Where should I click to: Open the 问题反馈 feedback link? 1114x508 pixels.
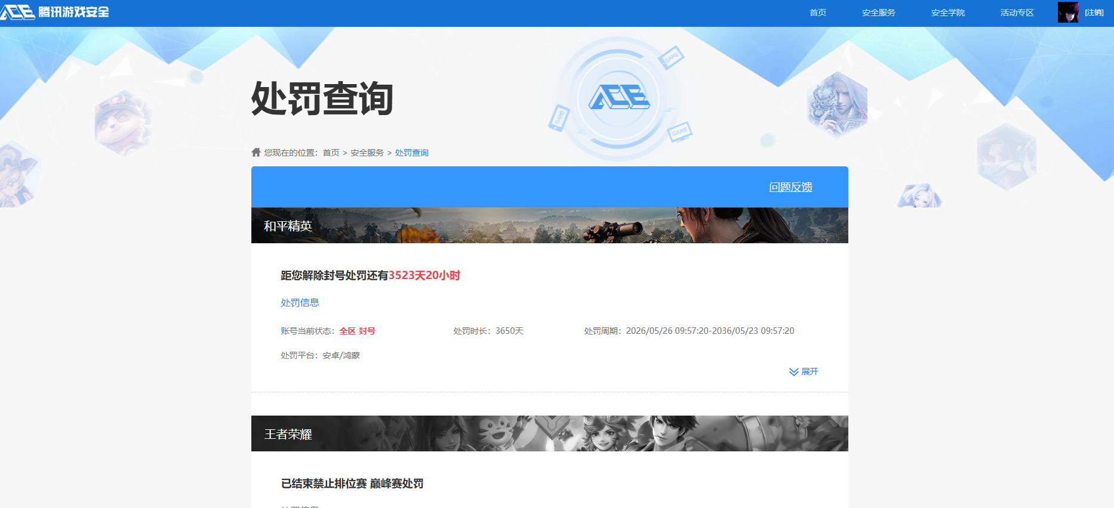tap(790, 187)
